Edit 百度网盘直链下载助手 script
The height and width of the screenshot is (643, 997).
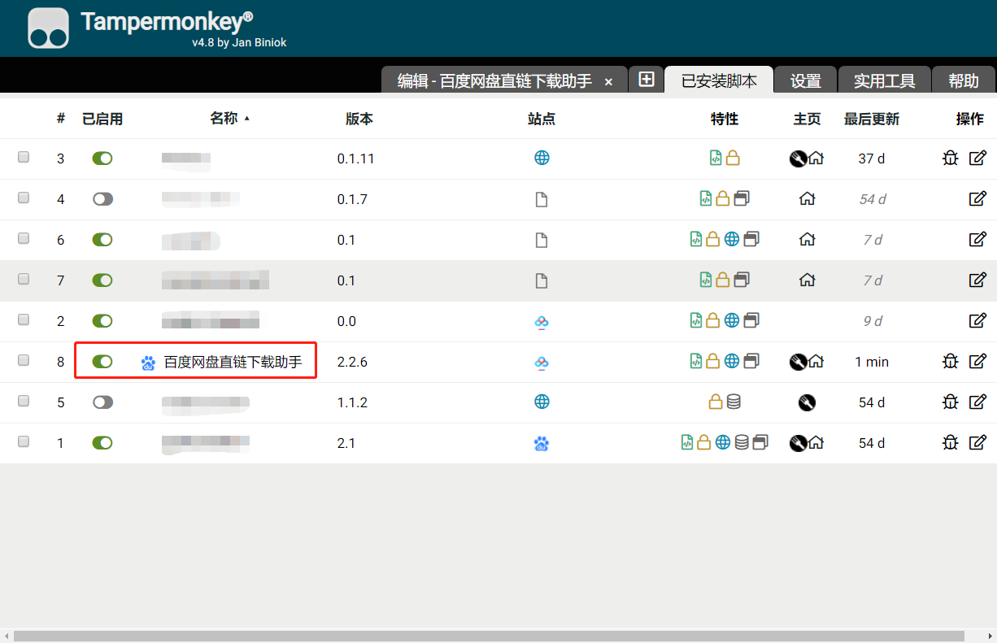click(977, 362)
